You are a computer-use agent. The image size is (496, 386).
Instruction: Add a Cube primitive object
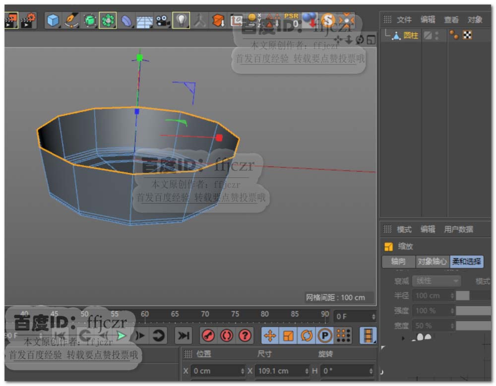click(x=53, y=20)
